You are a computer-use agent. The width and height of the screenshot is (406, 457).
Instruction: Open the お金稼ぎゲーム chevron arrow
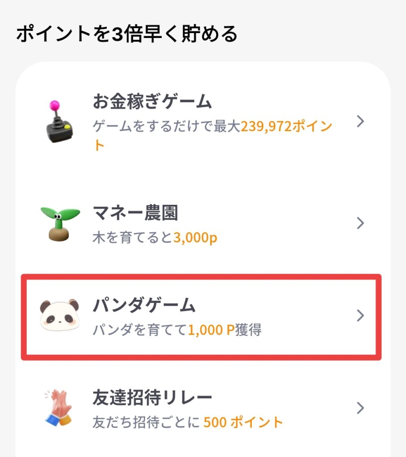361,121
